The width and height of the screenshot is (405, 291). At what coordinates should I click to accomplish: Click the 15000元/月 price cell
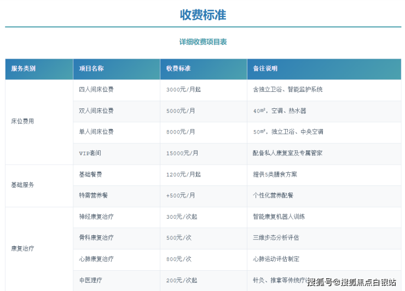click(x=182, y=153)
